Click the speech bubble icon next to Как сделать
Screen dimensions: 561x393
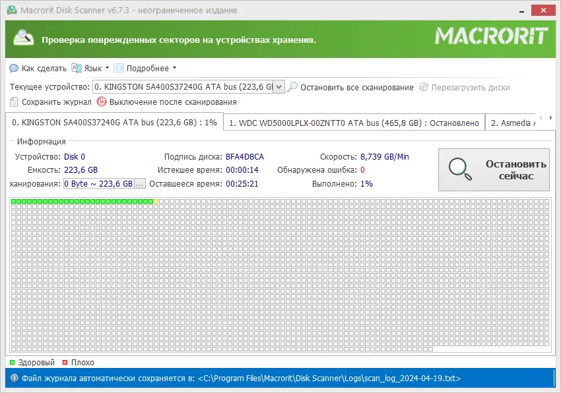click(14, 69)
